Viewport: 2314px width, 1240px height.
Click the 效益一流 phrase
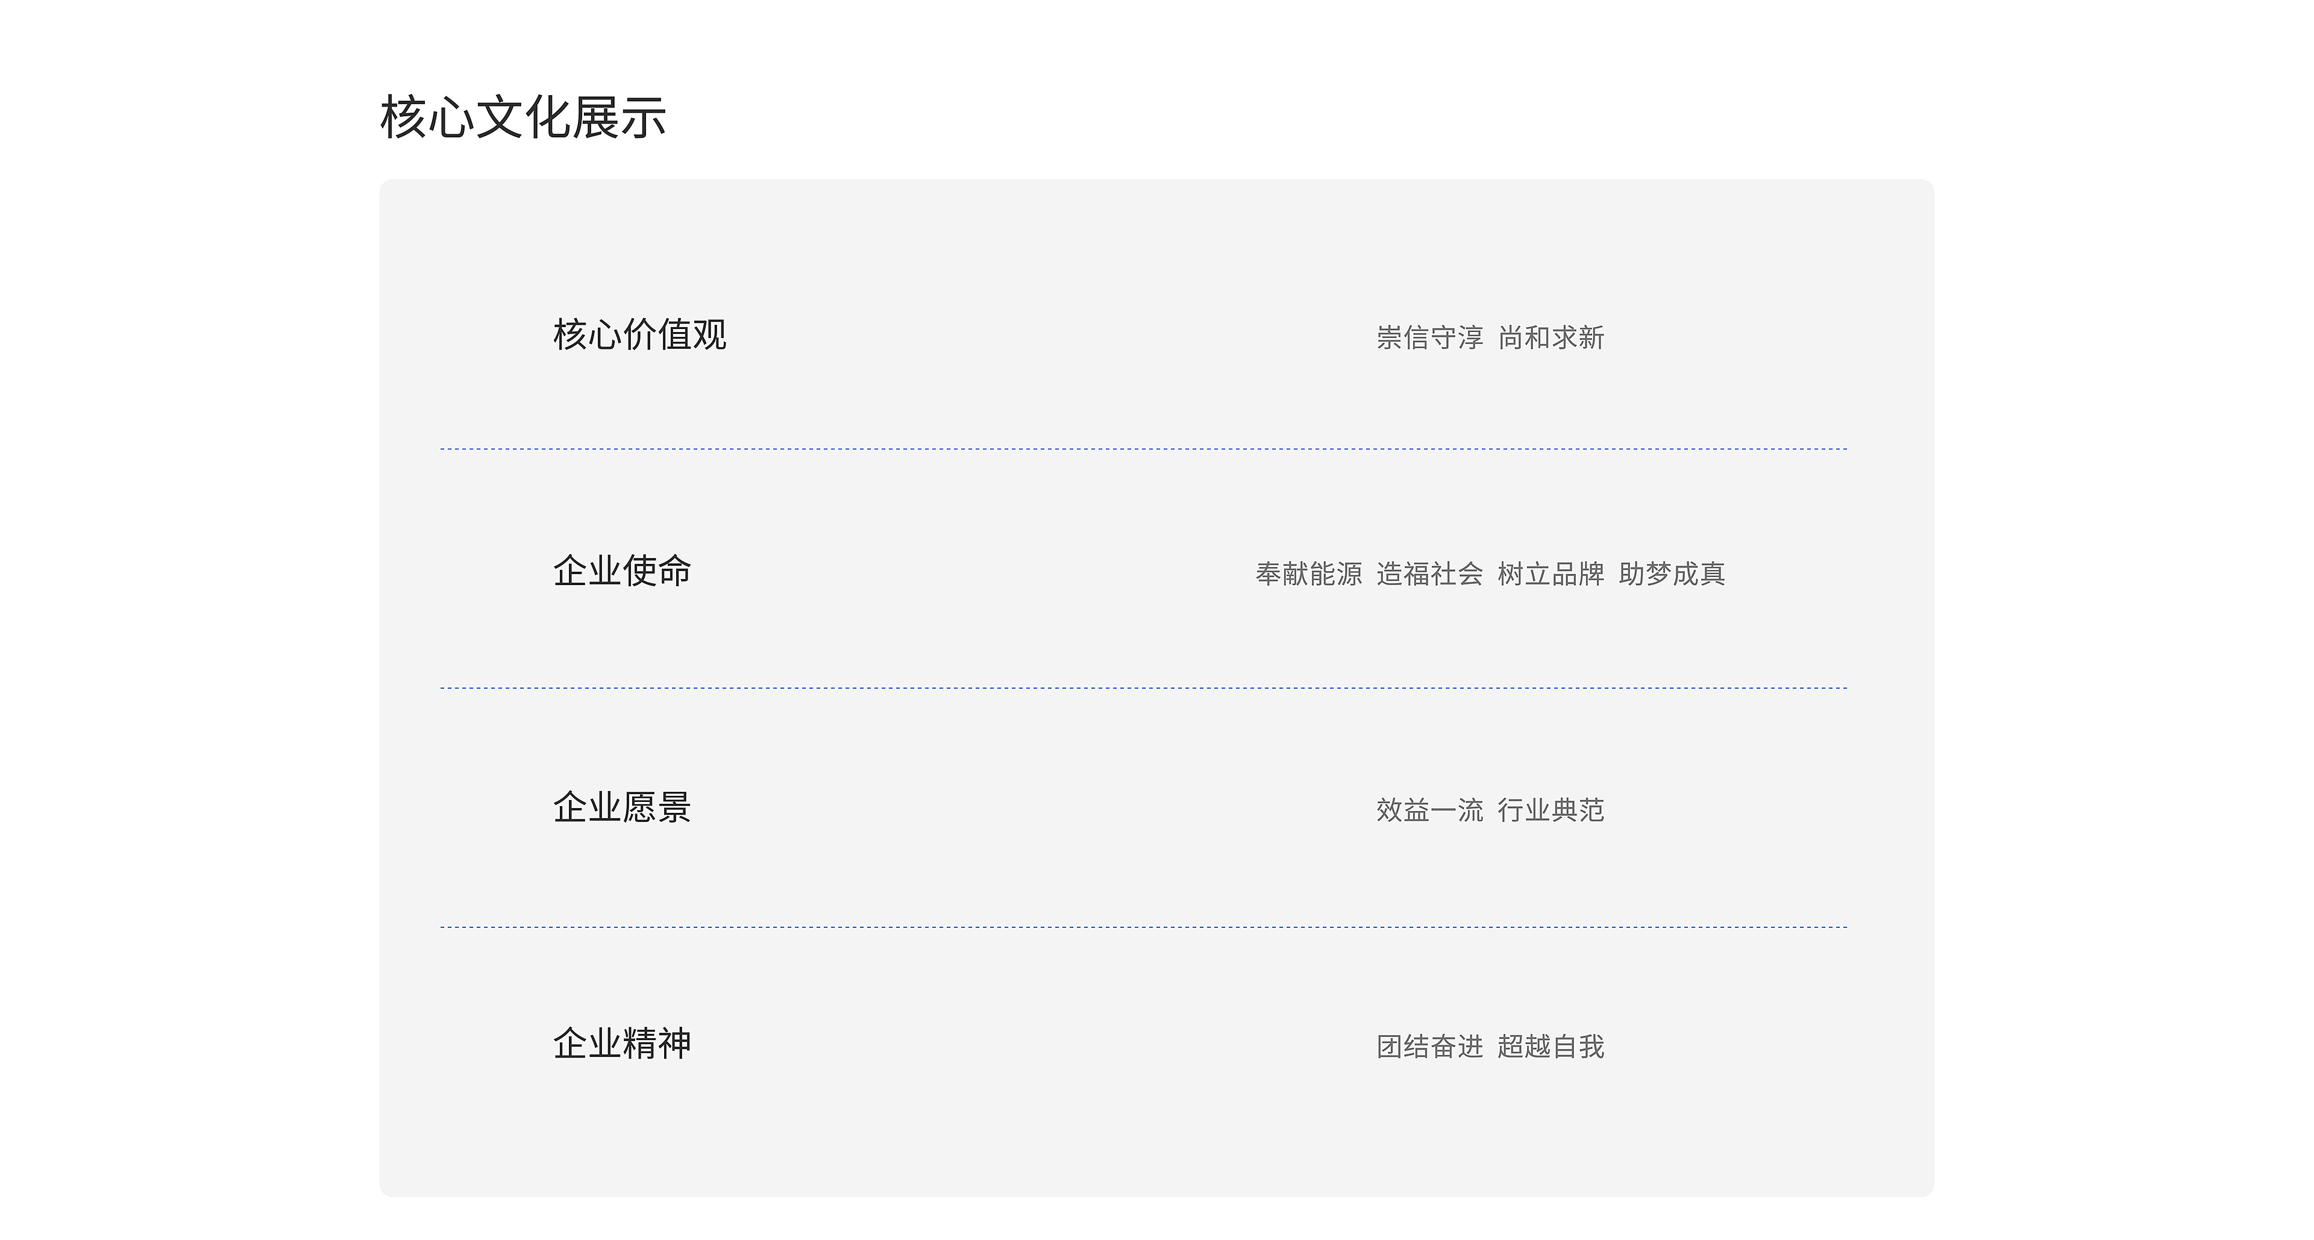pyautogui.click(x=1429, y=810)
